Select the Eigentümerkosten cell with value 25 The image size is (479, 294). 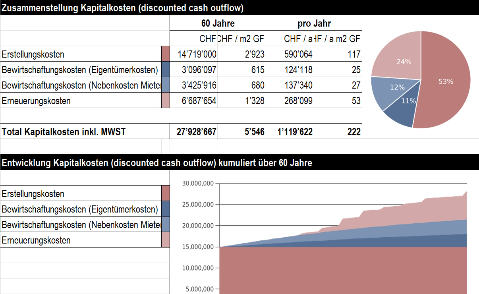click(x=338, y=69)
